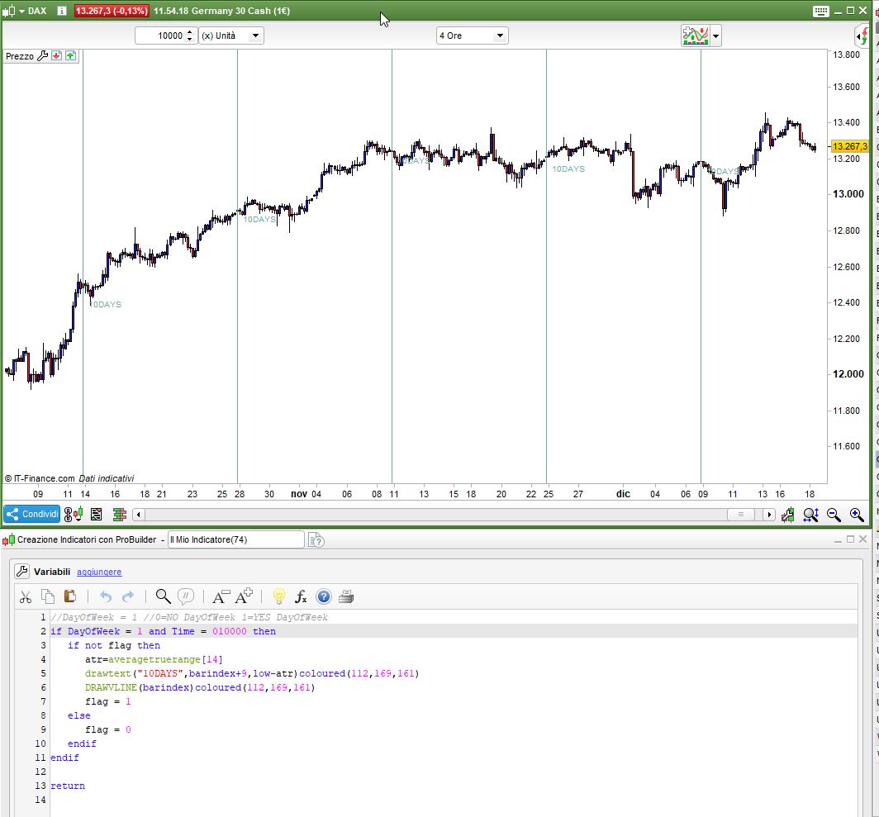Click the auto-scale price axis icon
Viewport: 879px width, 817px height.
[787, 514]
